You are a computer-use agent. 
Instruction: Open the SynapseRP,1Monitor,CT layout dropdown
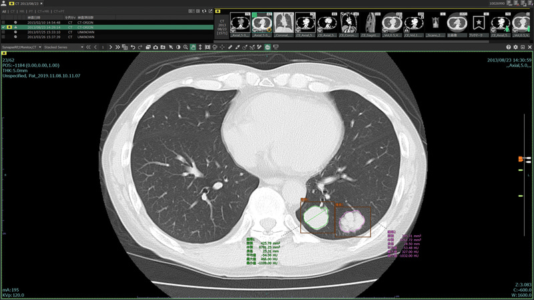click(21, 47)
